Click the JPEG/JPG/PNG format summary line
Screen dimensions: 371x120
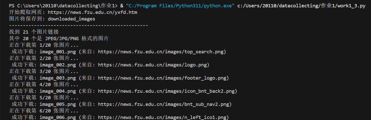pos(59,39)
